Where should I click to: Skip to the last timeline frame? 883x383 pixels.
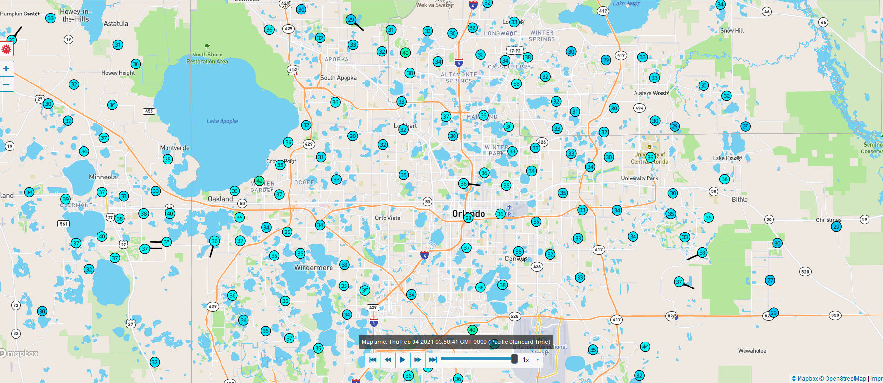(x=433, y=360)
